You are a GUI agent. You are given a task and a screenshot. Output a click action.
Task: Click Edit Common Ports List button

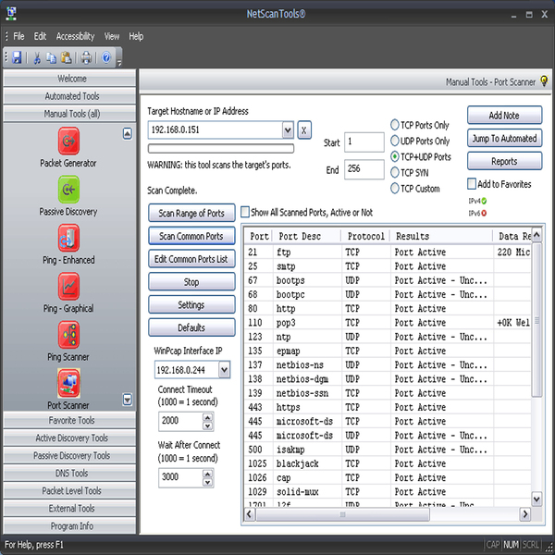tap(191, 259)
